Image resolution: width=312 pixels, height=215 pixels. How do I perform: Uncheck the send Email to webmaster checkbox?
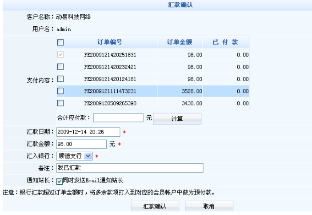59,181
